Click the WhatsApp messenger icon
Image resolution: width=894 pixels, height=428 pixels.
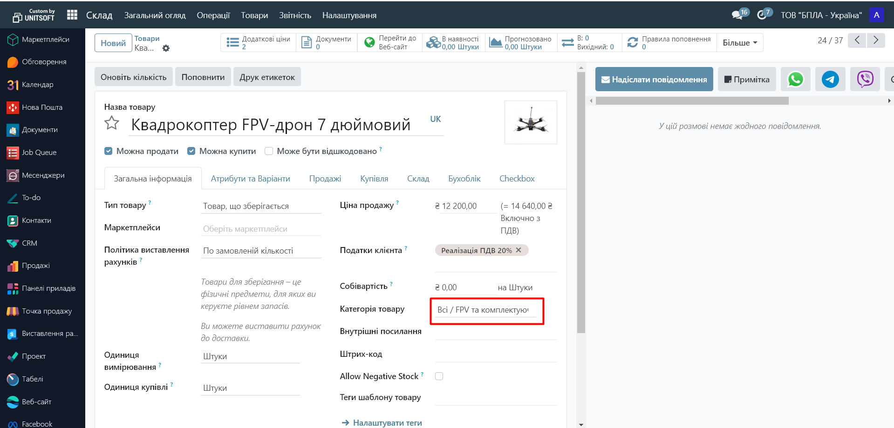(795, 79)
